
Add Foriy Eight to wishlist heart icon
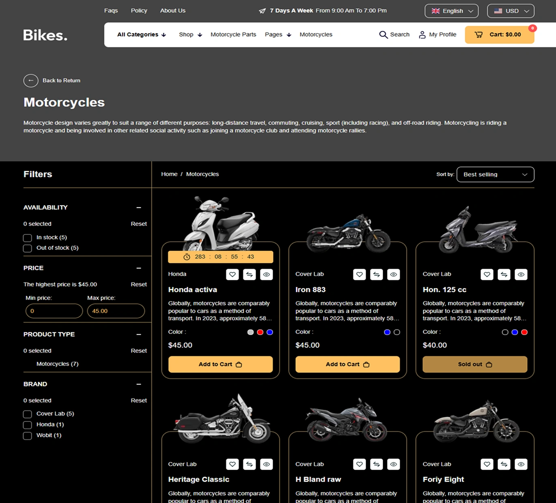click(x=487, y=464)
